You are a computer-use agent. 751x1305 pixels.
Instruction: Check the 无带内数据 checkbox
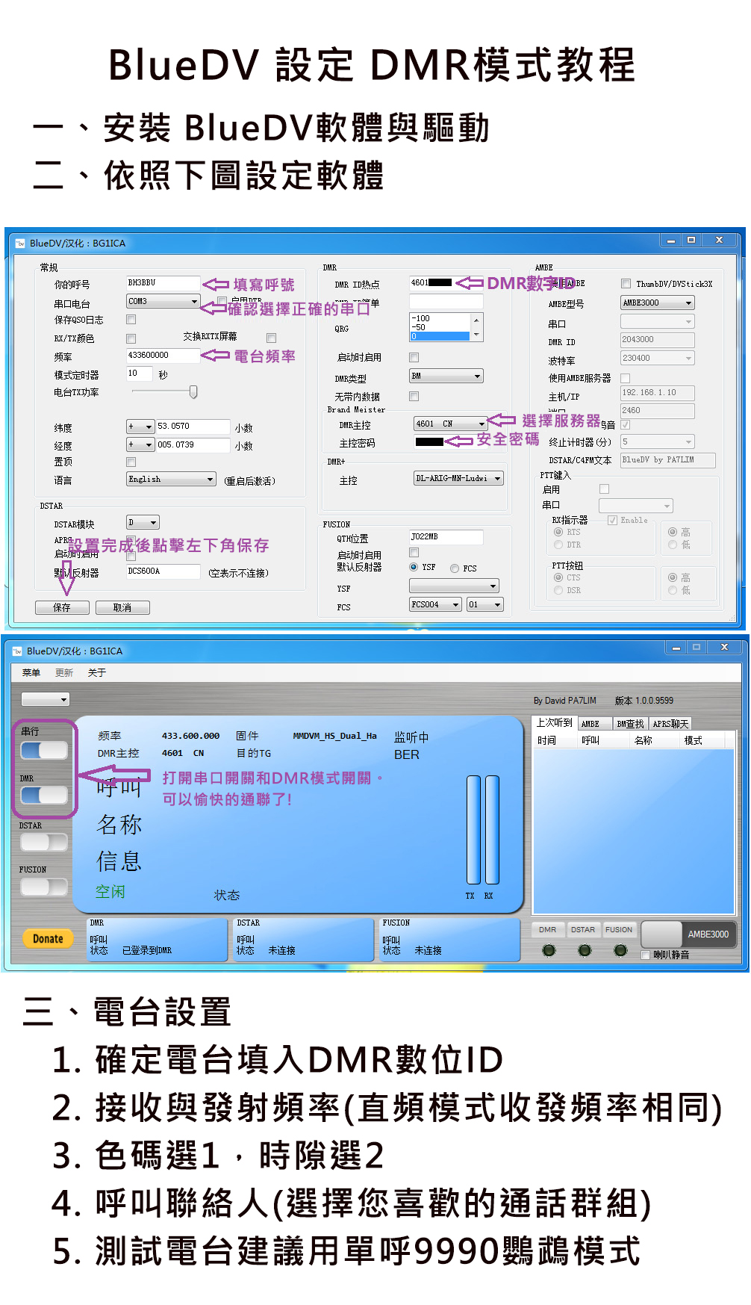pos(414,397)
